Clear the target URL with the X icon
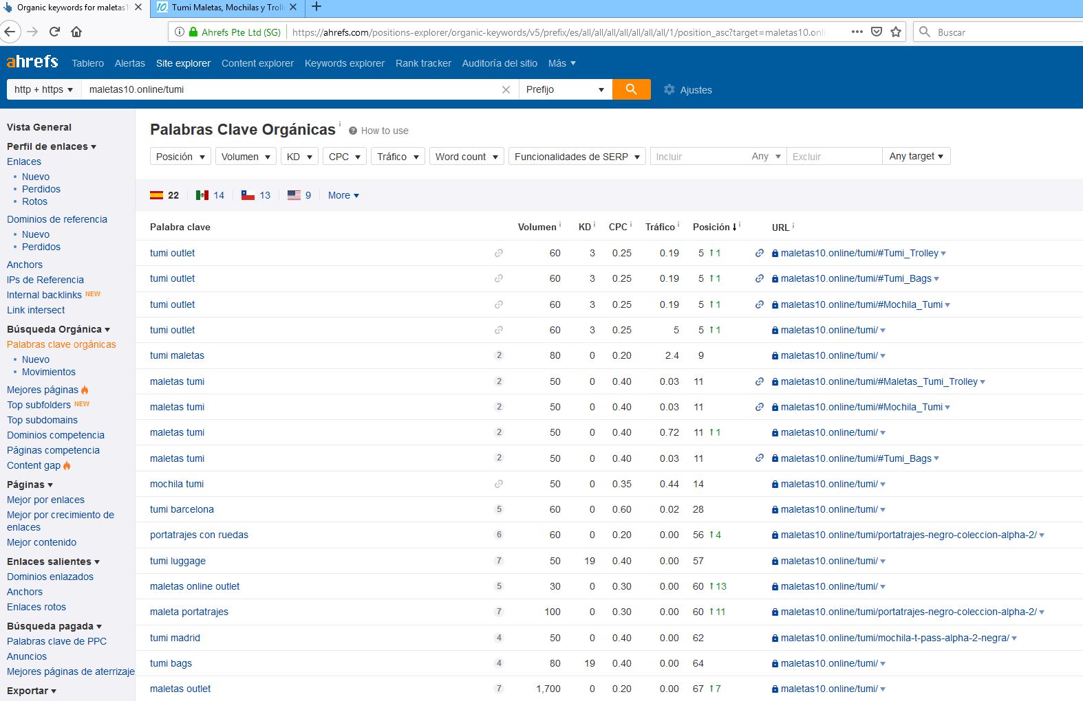This screenshot has width=1083, height=701. tap(506, 89)
